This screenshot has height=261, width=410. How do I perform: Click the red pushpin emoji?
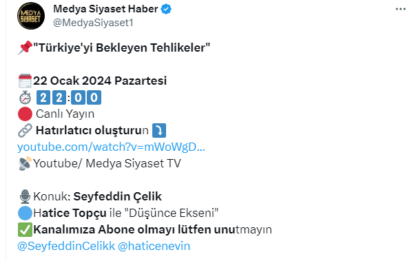pos(25,48)
